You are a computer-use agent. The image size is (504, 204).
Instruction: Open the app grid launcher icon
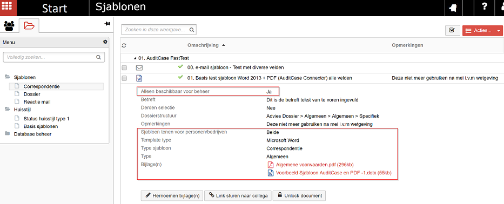8,7
